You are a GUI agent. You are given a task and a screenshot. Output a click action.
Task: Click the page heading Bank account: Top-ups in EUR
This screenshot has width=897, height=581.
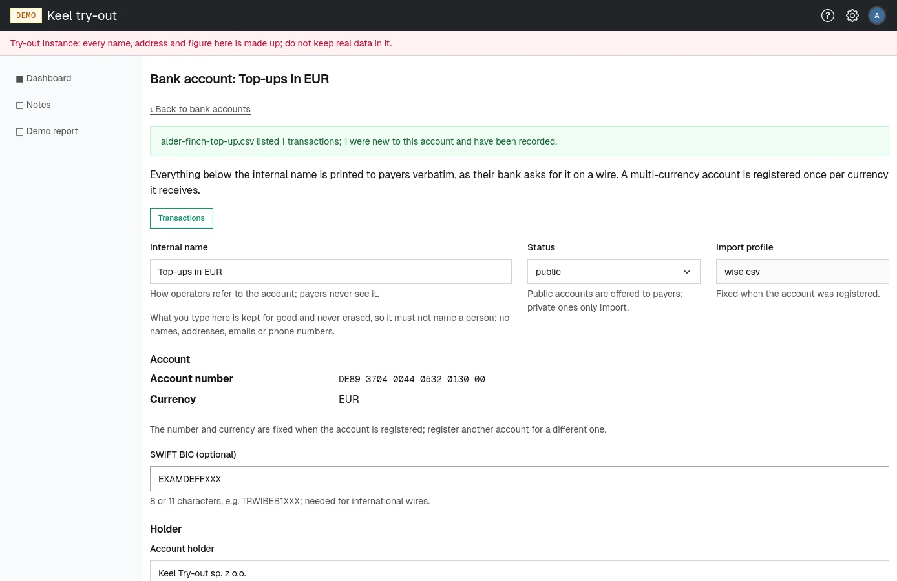240,79
